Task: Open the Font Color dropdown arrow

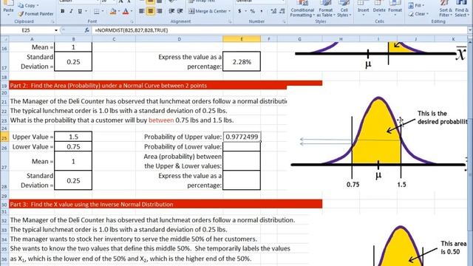Action: pos(132,12)
